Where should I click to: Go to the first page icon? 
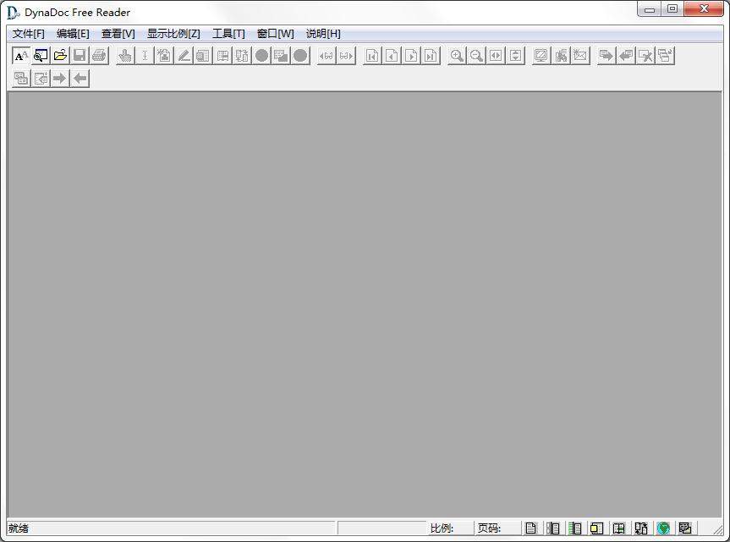pyautogui.click(x=372, y=56)
